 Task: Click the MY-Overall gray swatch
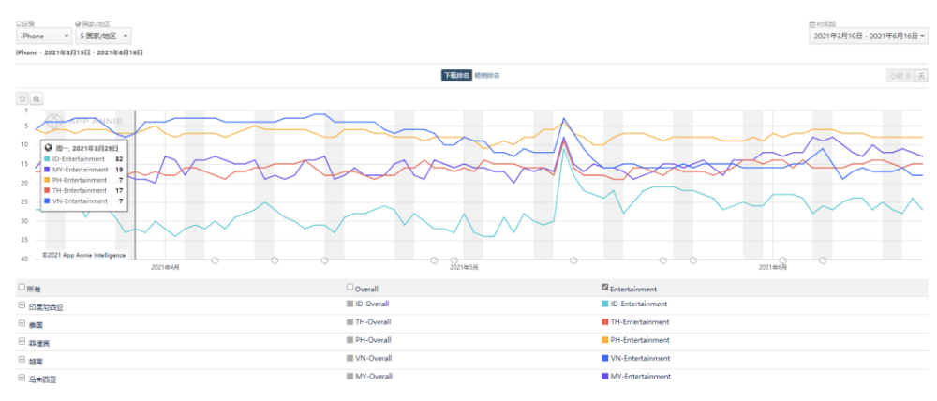click(x=350, y=376)
